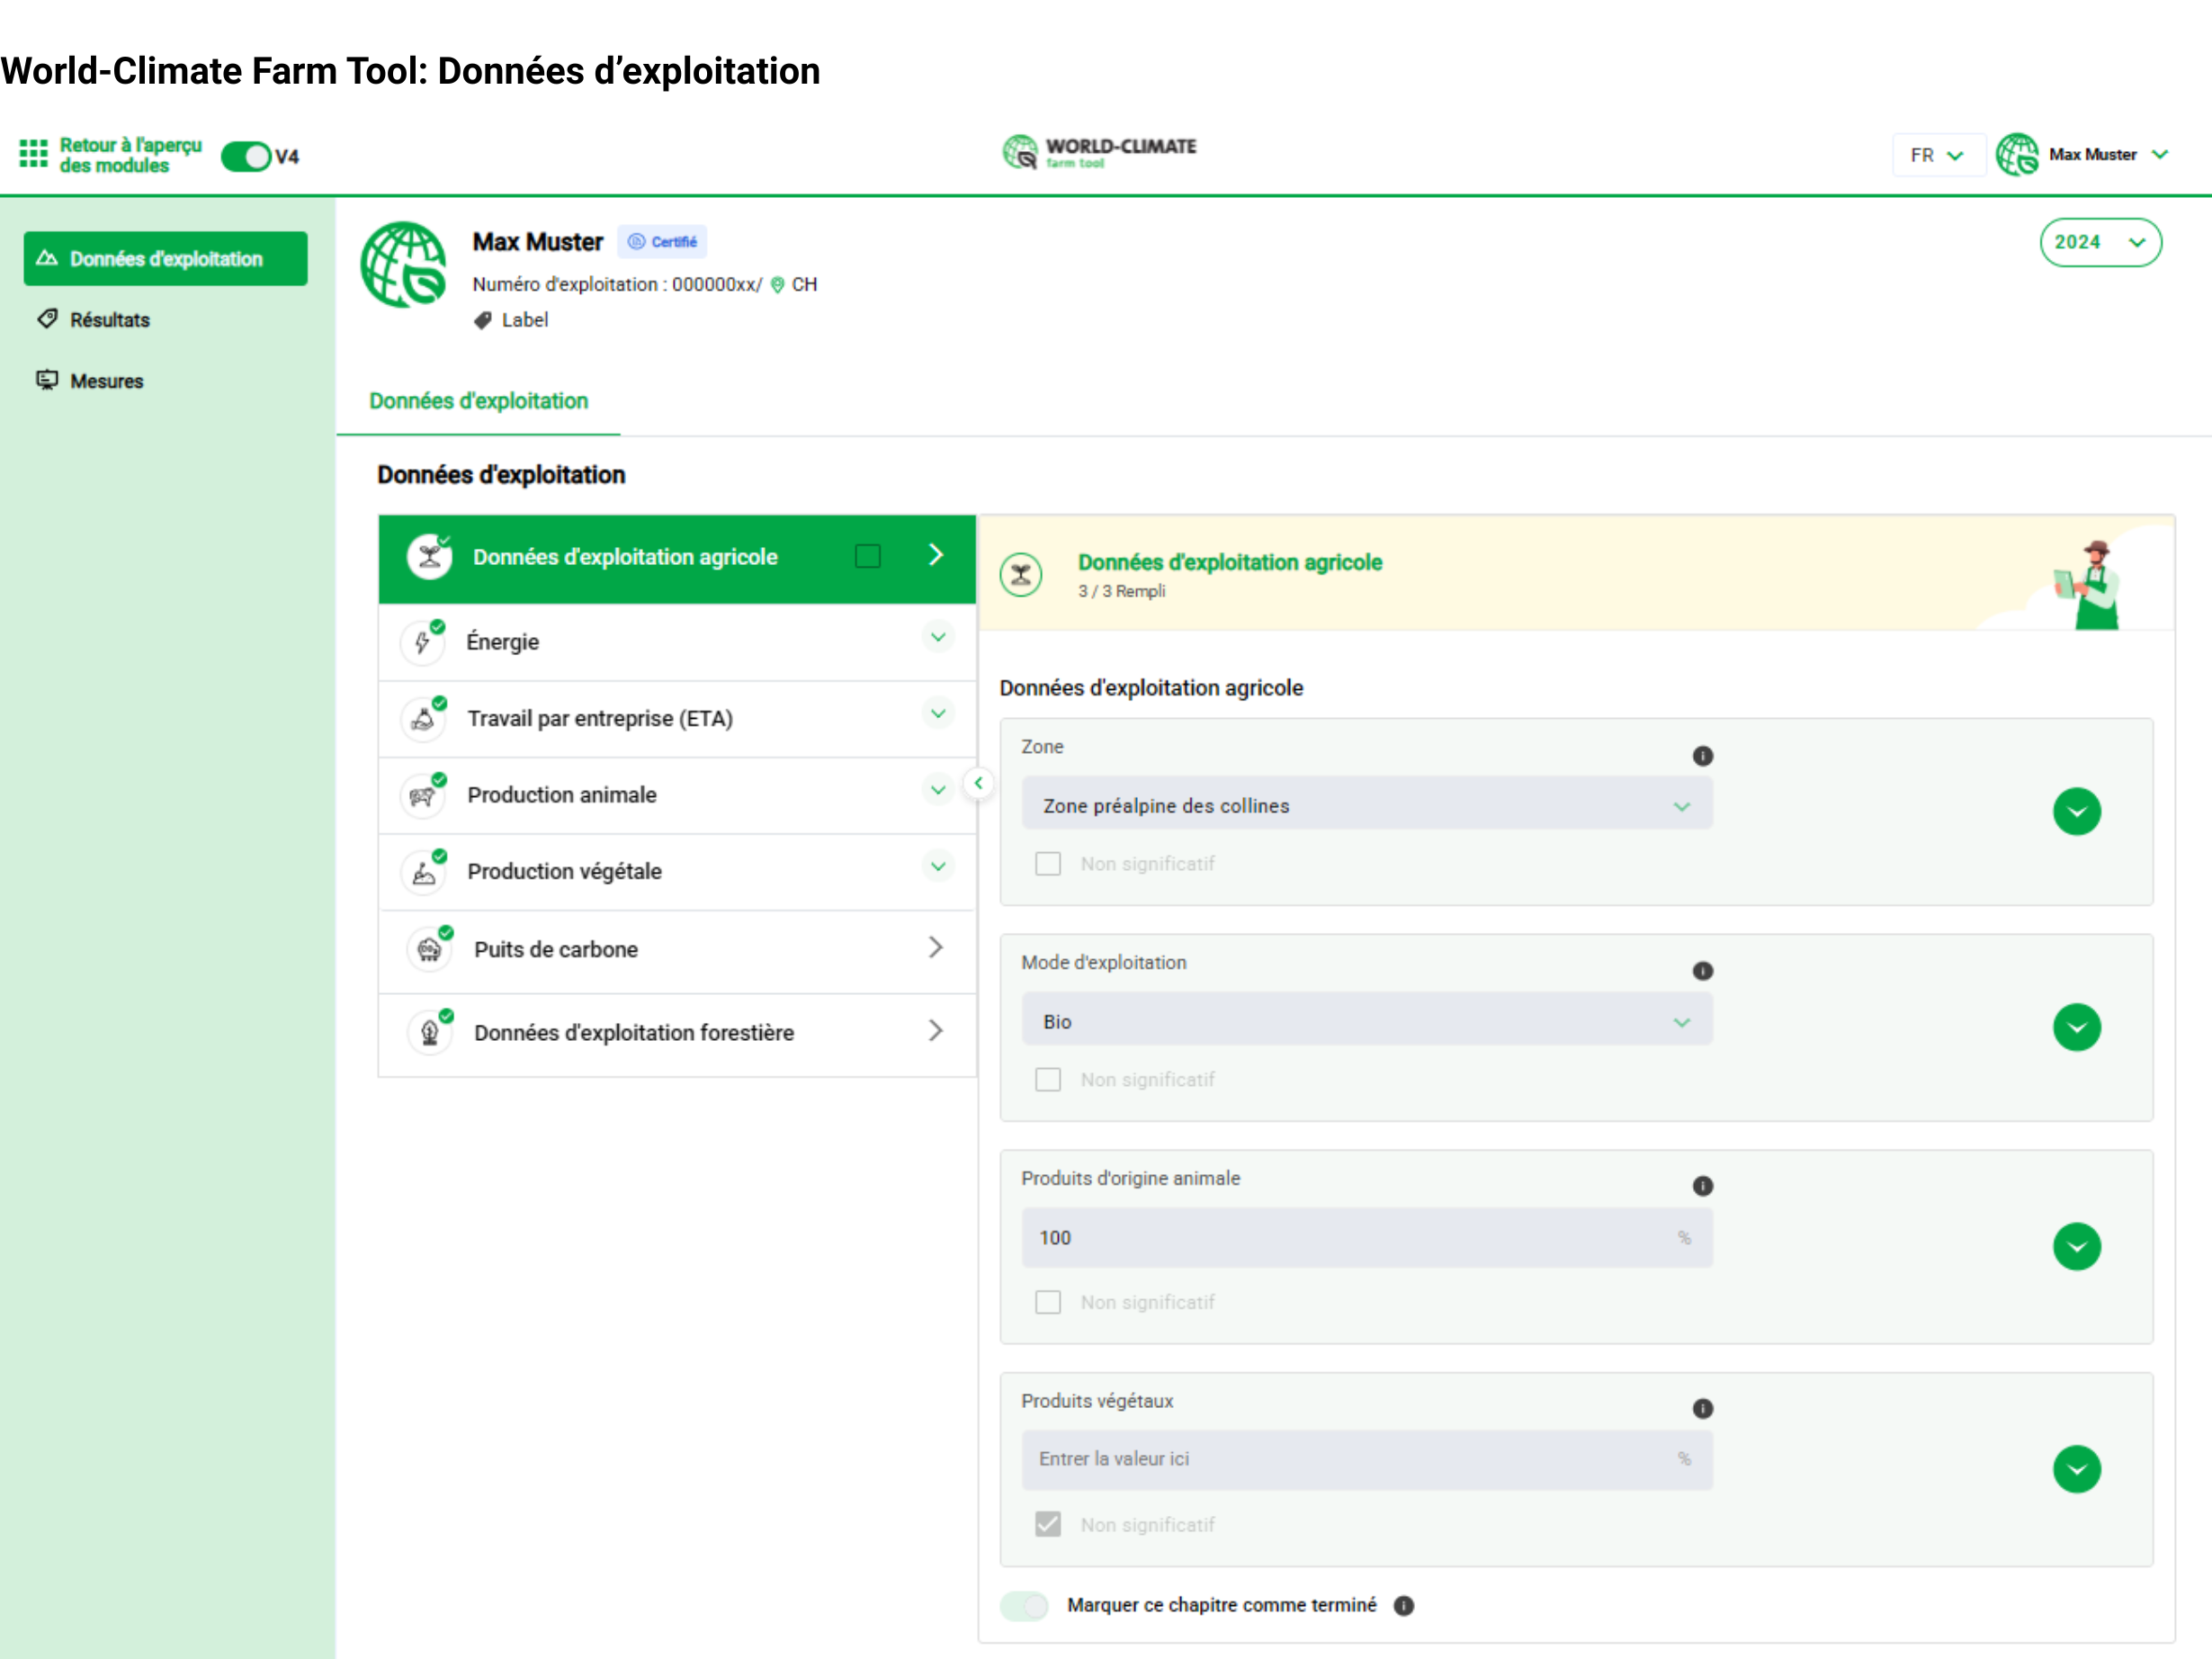Click info icon for Mode d'exploitation
This screenshot has height=1659, width=2212.
[x=1702, y=971]
